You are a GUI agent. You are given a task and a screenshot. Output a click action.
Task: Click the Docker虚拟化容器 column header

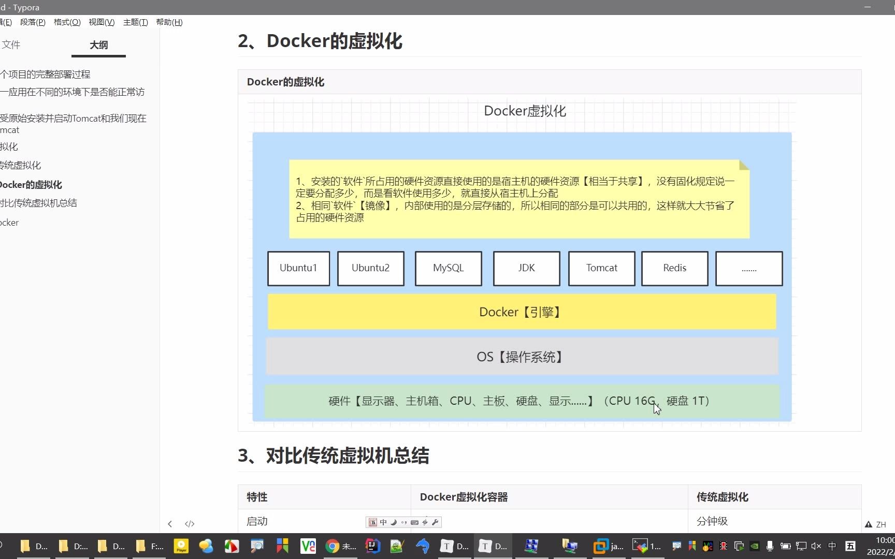[550, 497]
